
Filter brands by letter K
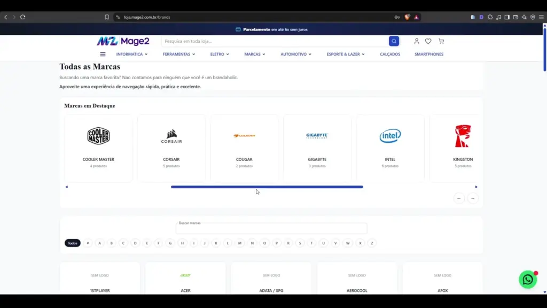(216, 243)
